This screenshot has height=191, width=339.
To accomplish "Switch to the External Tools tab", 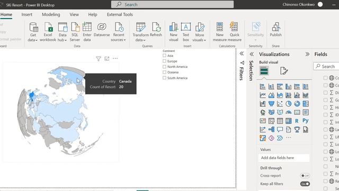I will tap(120, 14).
